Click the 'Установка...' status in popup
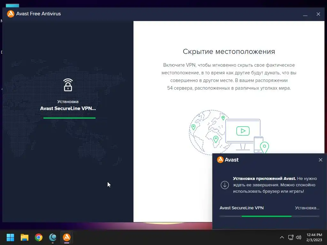 pos(307,208)
